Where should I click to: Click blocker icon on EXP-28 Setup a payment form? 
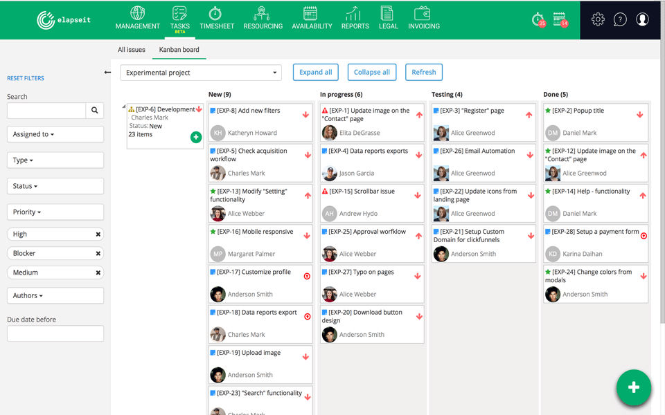(x=644, y=236)
